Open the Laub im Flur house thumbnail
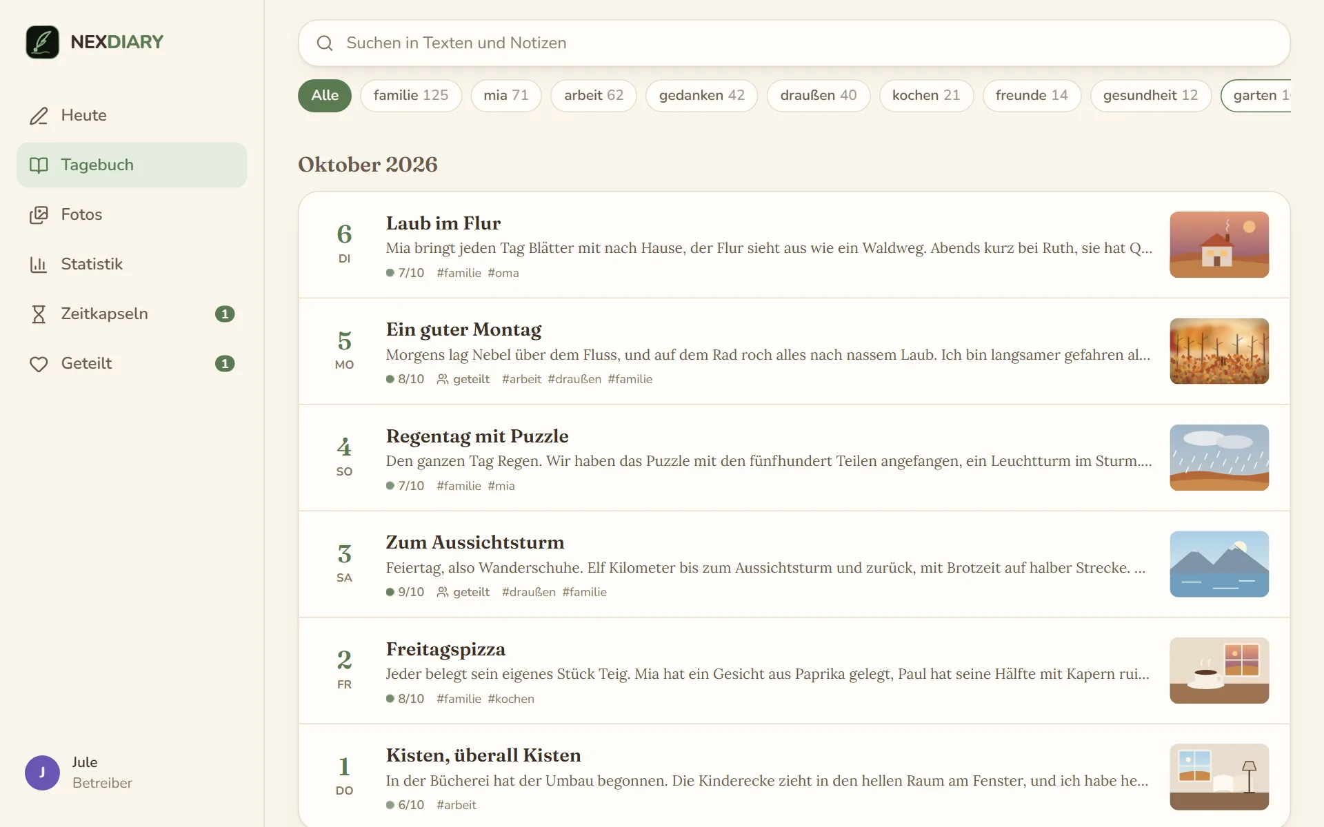This screenshot has width=1324, height=827. click(x=1219, y=245)
